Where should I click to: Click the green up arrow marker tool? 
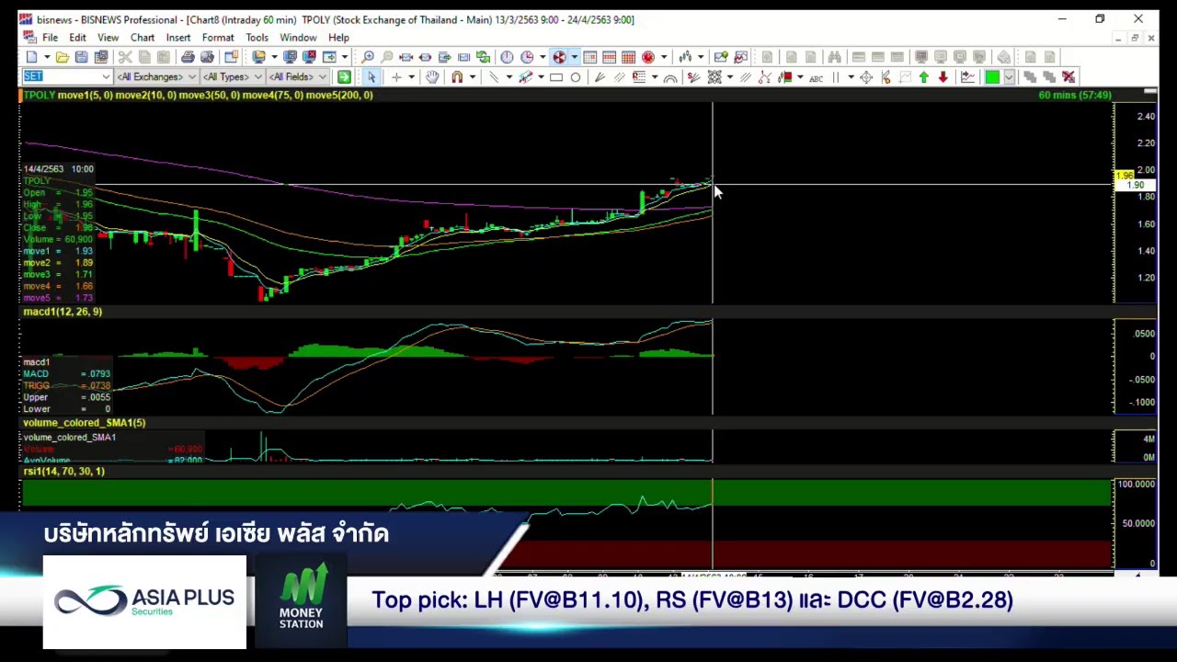924,77
